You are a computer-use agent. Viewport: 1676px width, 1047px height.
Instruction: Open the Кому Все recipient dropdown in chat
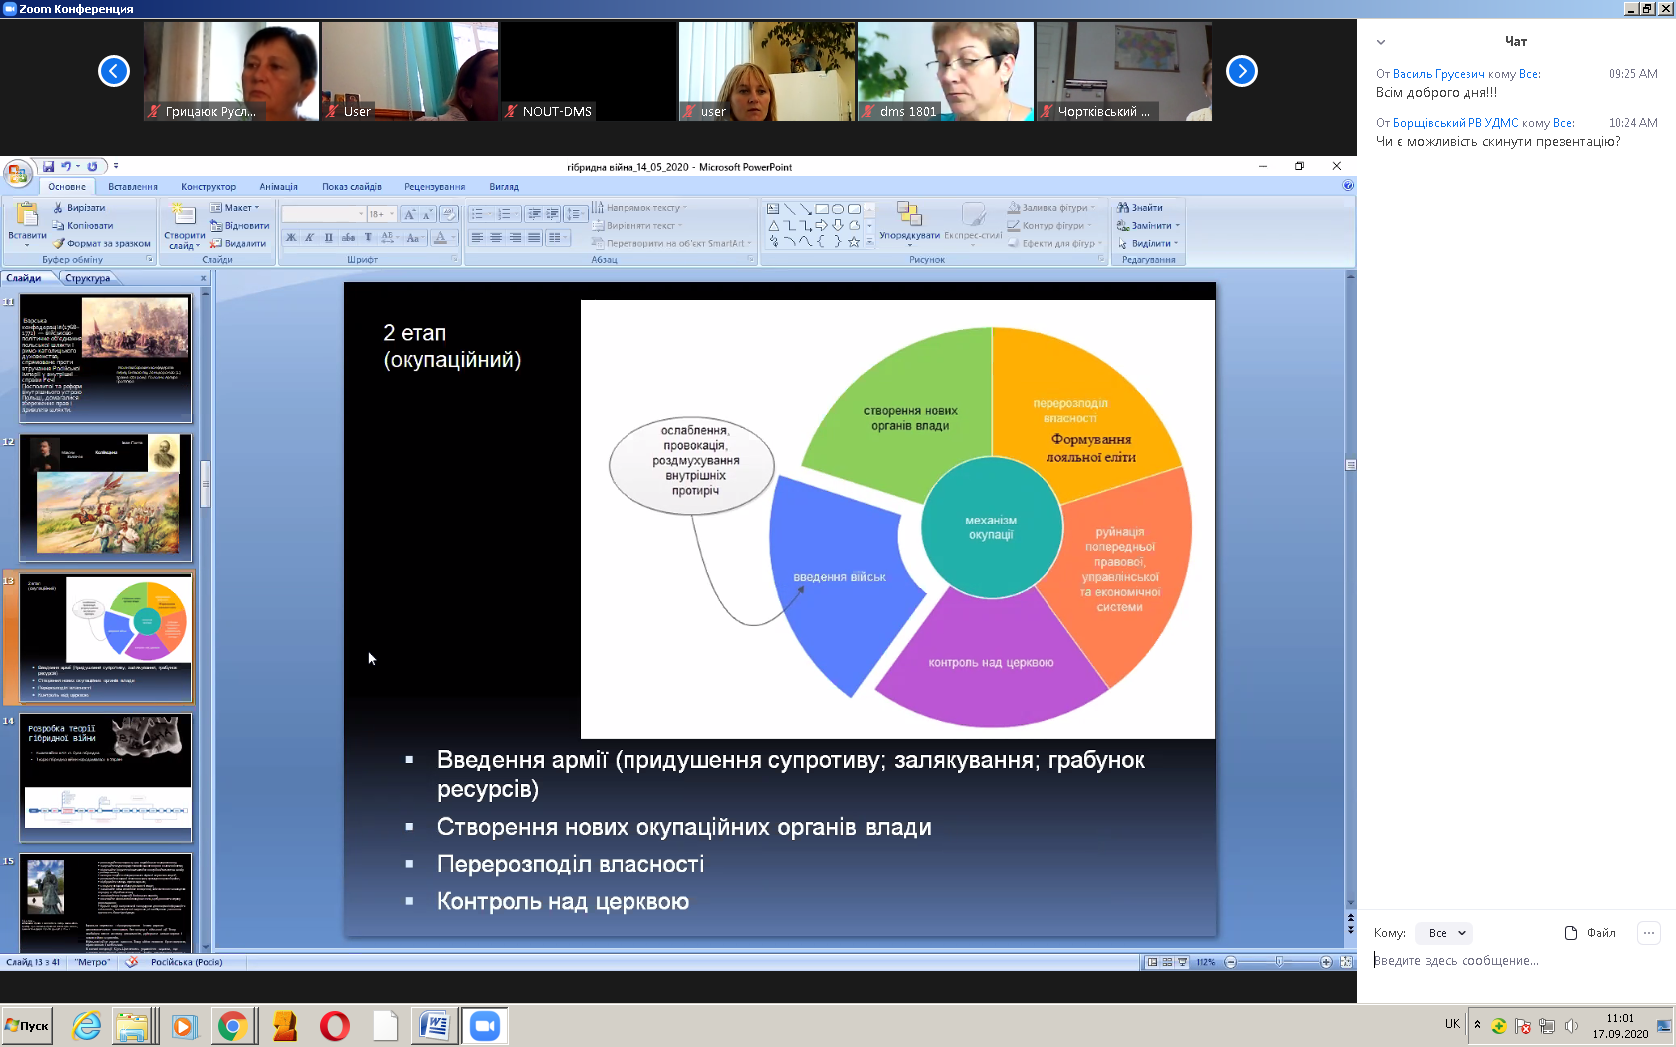[1445, 933]
